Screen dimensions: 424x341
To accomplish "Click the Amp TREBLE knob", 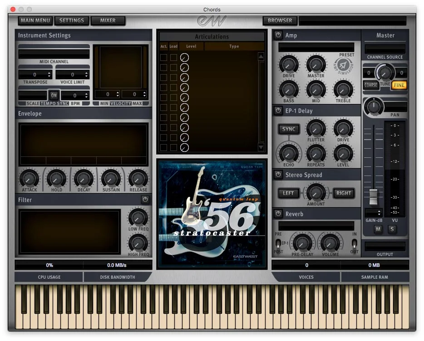I will point(343,90).
